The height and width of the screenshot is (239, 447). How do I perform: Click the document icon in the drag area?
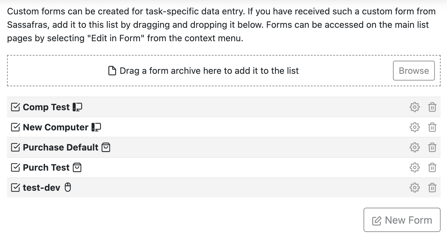(x=112, y=71)
